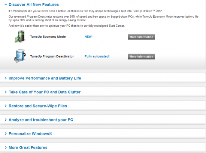Screen dimensions: 206x153
Task: Collapse the Discover All New Features chevron
Action: tap(6, 5)
